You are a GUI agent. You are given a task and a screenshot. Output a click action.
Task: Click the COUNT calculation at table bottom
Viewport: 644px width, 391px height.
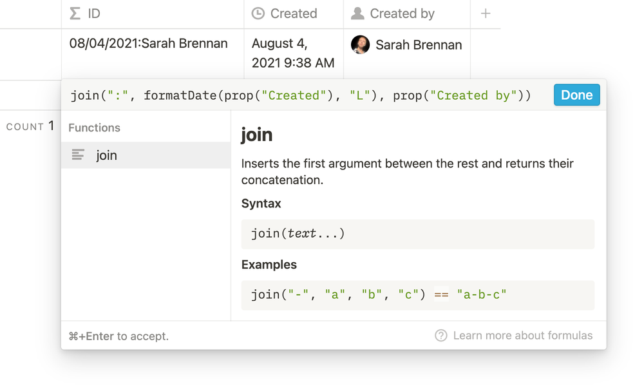coord(30,127)
